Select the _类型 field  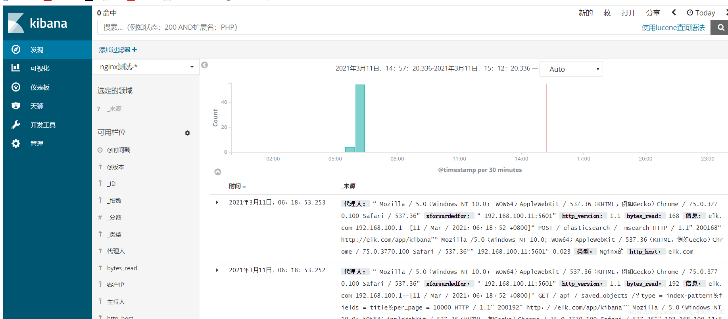pyautogui.click(x=114, y=234)
